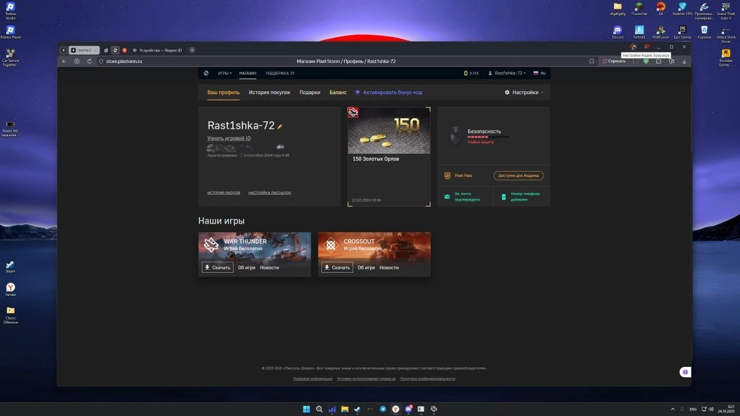This screenshot has width=740, height=416.
Task: Open the Баланс tab
Action: [338, 92]
